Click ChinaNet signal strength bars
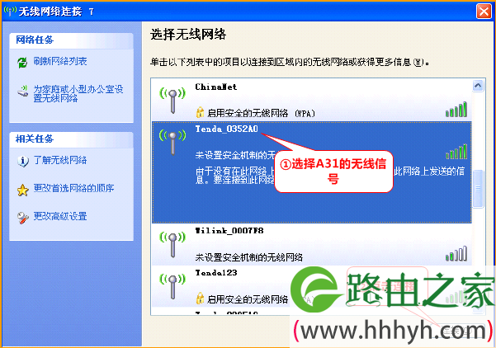This screenshot has width=496, height=348. click(456, 109)
